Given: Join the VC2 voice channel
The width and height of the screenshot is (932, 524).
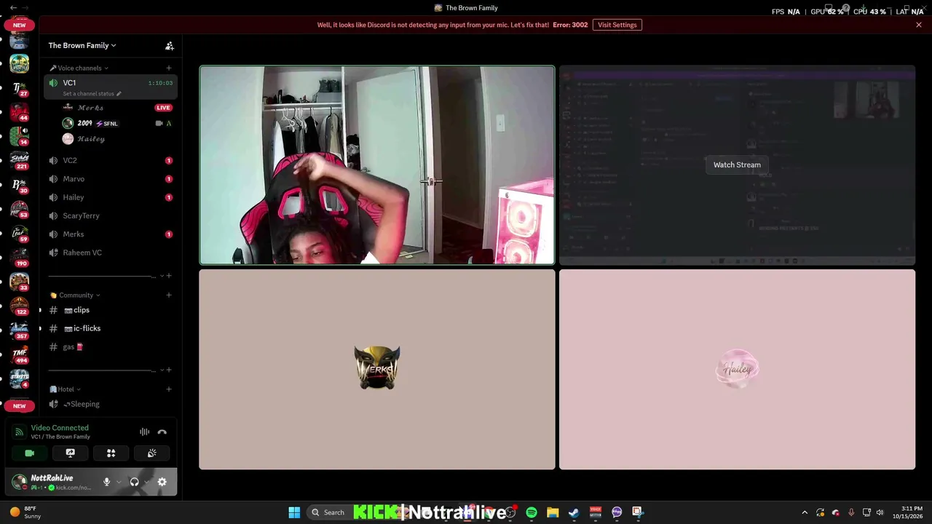Looking at the screenshot, I should tap(111, 160).
